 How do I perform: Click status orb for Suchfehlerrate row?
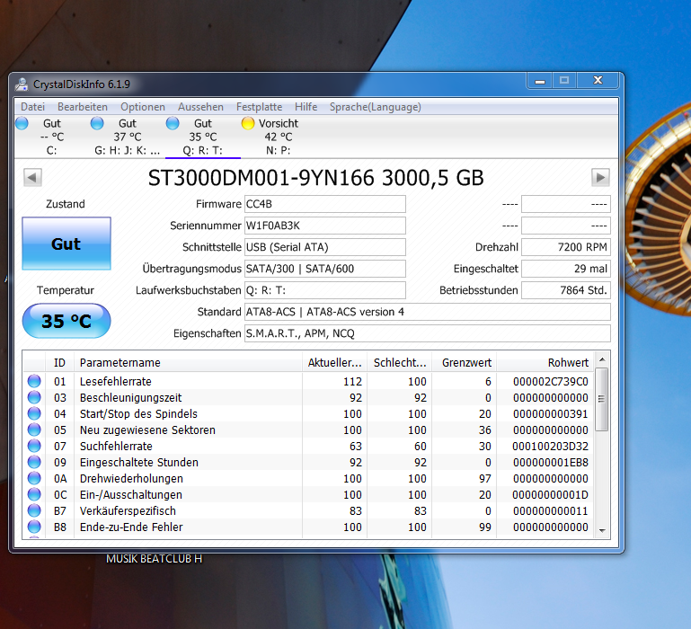[x=34, y=446]
